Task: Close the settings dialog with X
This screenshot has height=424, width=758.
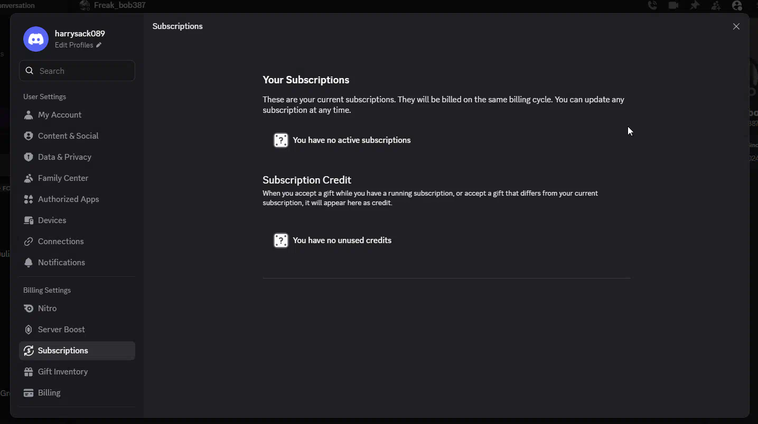Action: (736, 26)
